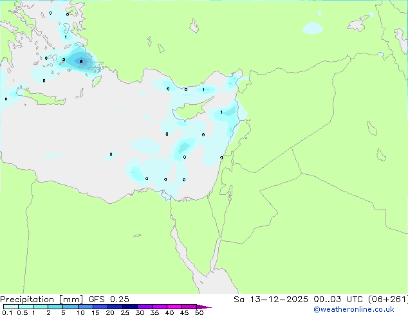The height and width of the screenshot is (315, 408).
Task: Click the legend label "0.1"
Action: click(7, 312)
